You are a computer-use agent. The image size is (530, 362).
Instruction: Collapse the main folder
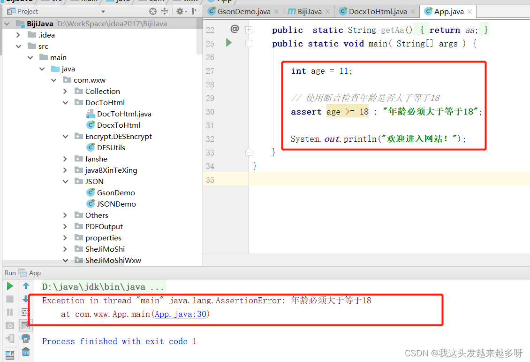[30, 57]
